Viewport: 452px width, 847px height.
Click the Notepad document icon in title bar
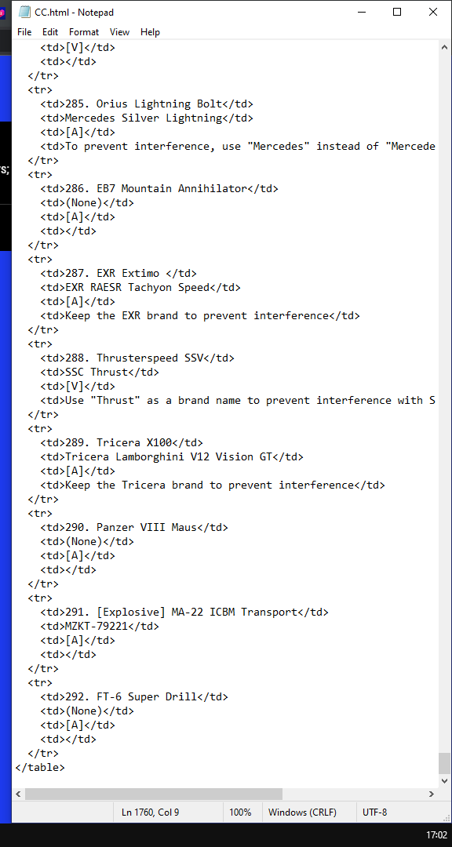click(24, 12)
